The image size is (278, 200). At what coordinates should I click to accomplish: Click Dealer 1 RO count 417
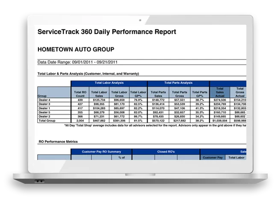tap(80, 108)
